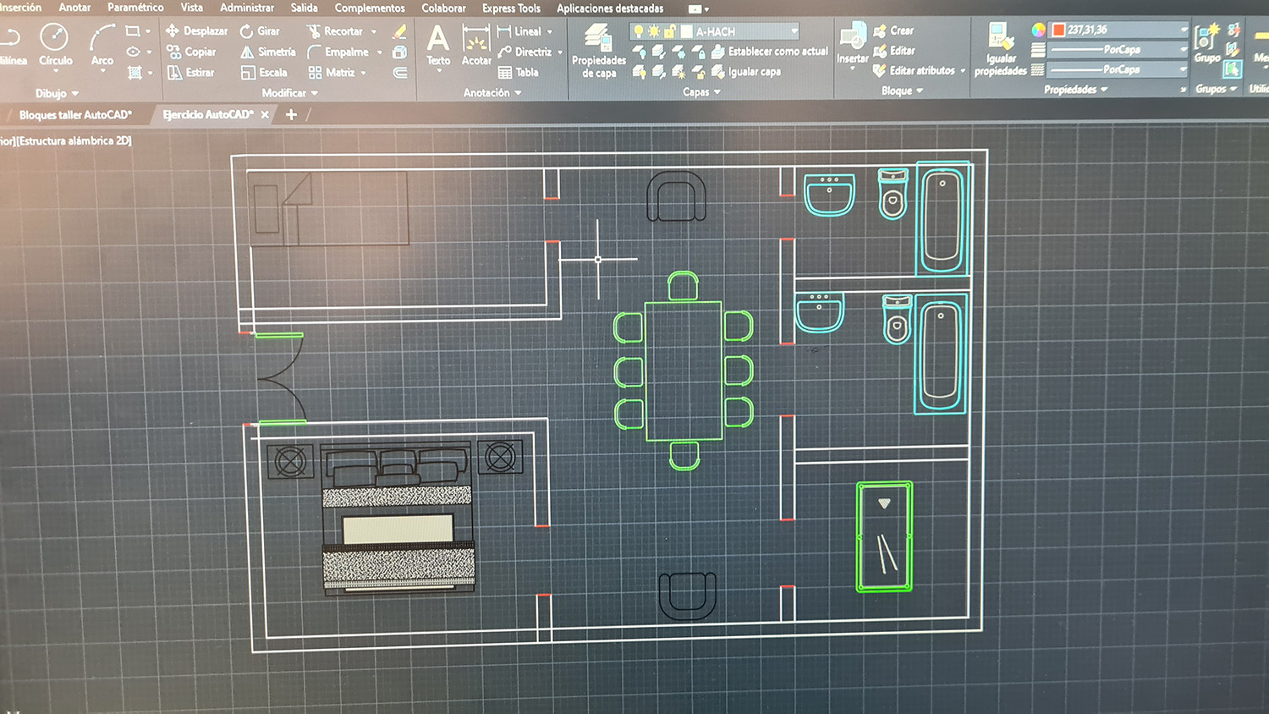Click the Escala scale tool

264,73
